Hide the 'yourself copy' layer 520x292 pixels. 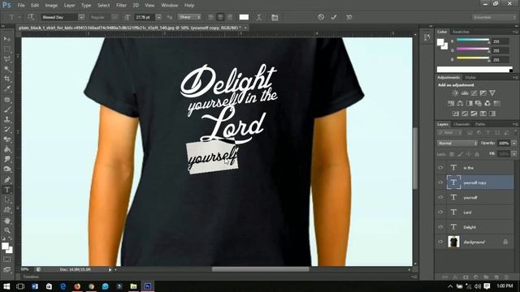coord(440,182)
